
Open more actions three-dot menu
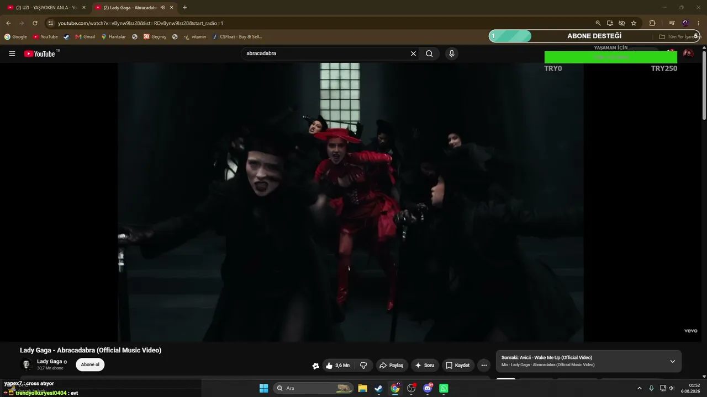pos(484,365)
